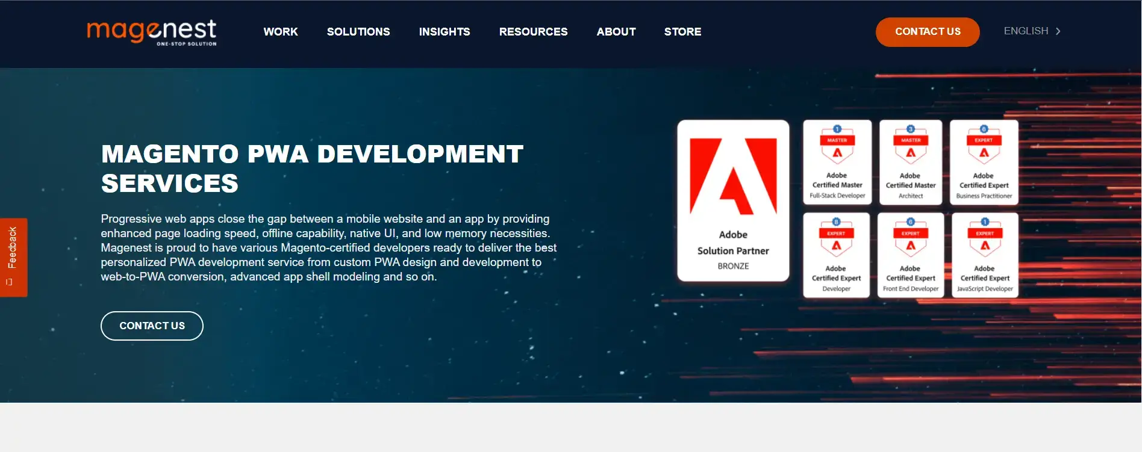This screenshot has height=452, width=1142.
Task: Click the Adobe Certified Expert Developer badge
Action: pyautogui.click(x=836, y=255)
